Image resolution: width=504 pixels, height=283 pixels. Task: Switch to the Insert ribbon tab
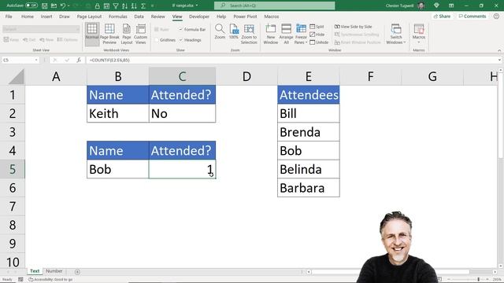[x=46, y=17]
